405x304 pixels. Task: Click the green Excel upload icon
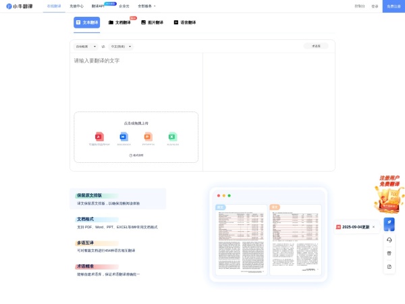pos(172,136)
